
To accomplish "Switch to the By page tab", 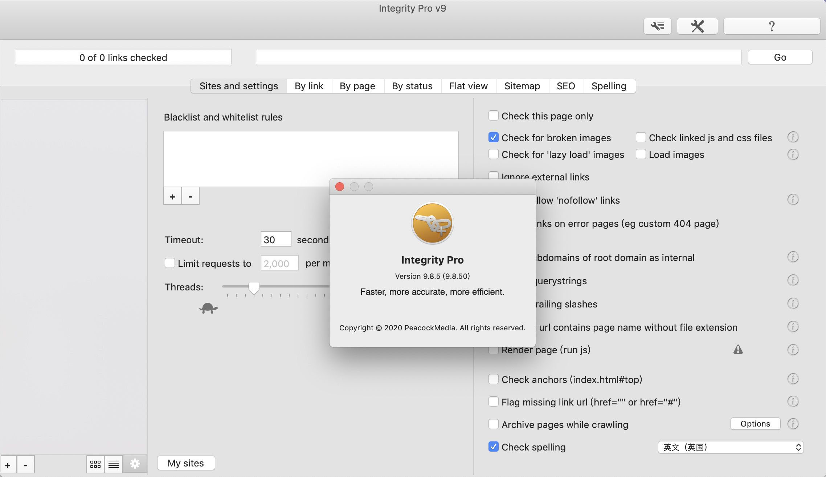I will tap(357, 86).
